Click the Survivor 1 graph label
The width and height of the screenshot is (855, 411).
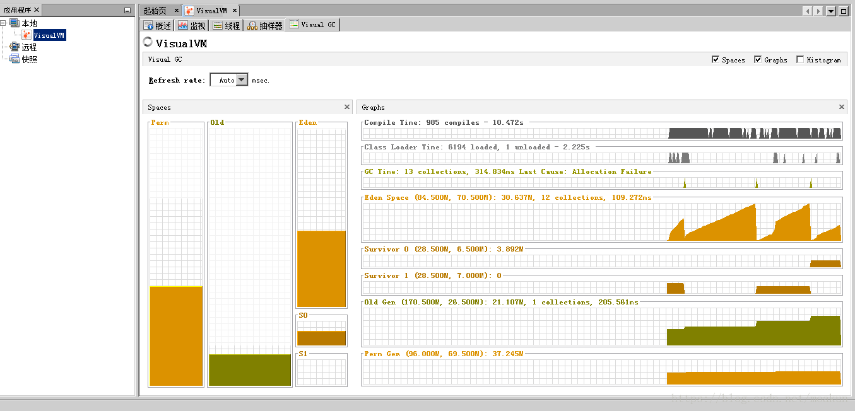433,275
